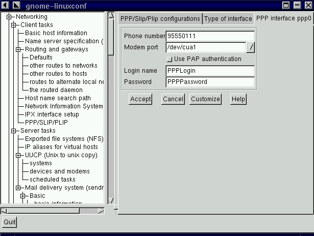
Task: Switch to PPP/Slip/Plip configurations tab
Action: [160, 19]
